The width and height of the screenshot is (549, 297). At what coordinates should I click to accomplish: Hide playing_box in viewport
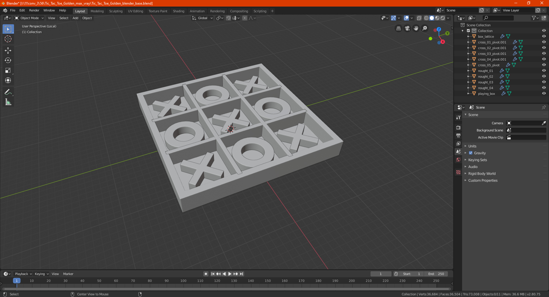(x=544, y=93)
